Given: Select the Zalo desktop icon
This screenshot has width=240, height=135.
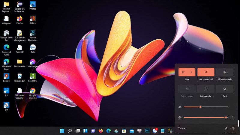Looking at the screenshot, I should coord(33,49).
